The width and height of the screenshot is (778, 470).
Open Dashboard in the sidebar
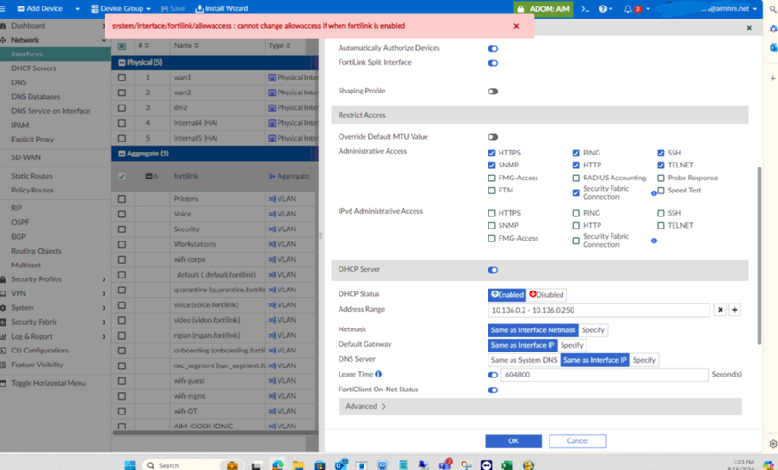(29, 25)
